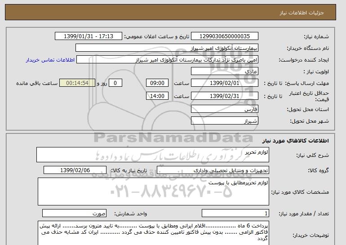Click the text ساعت باقی مانده
Image resolution: width=346 pixels, height=245 pixels.
point(37,83)
